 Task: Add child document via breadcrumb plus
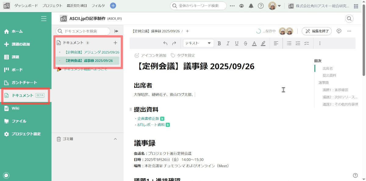click(x=187, y=31)
